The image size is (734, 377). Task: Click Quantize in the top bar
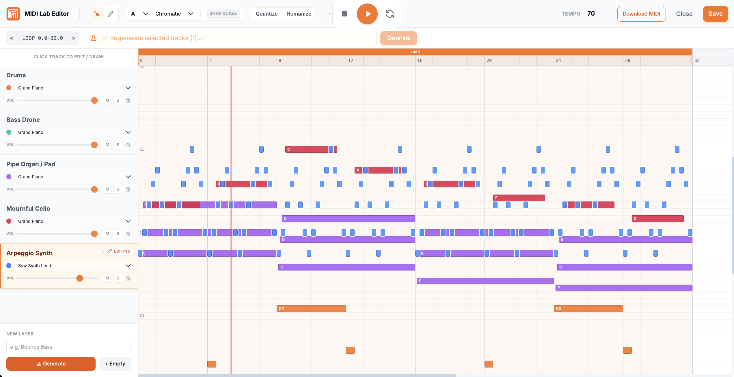click(267, 14)
